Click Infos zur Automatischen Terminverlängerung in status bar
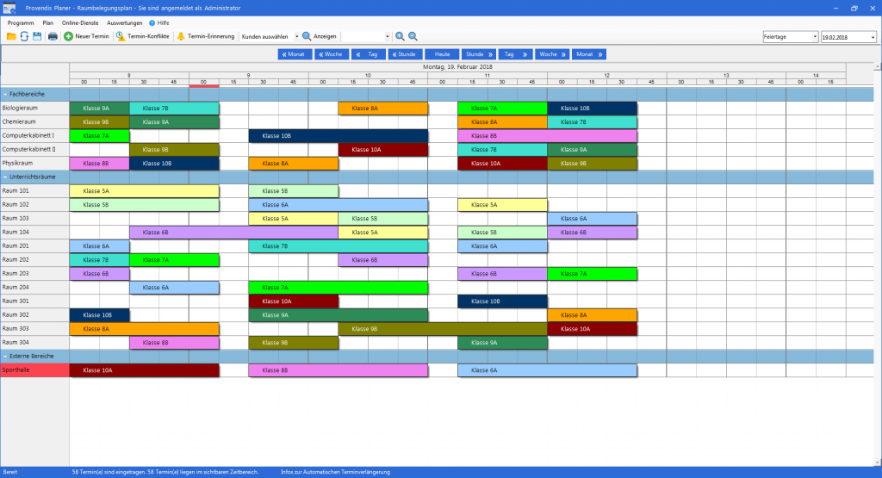 pyautogui.click(x=335, y=472)
